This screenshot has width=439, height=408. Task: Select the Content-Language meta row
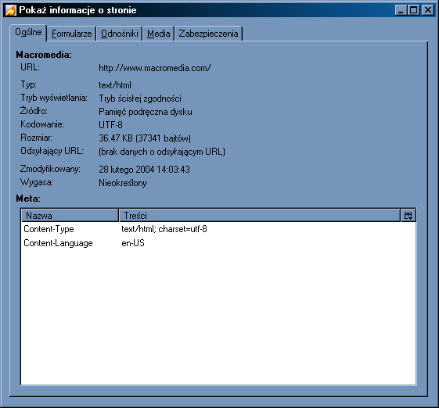pos(218,243)
